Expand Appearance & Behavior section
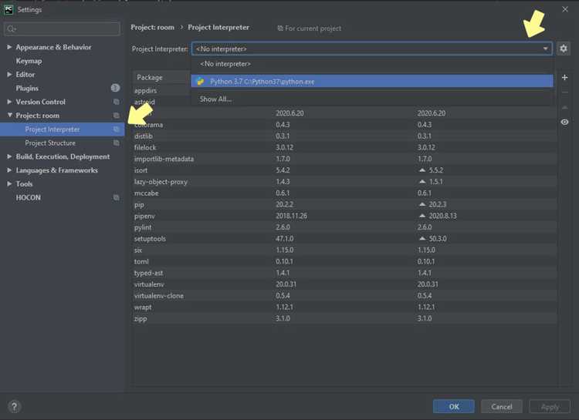 (9, 47)
